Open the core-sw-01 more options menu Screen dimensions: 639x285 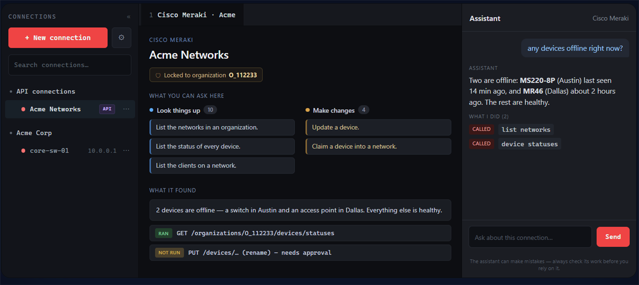127,151
